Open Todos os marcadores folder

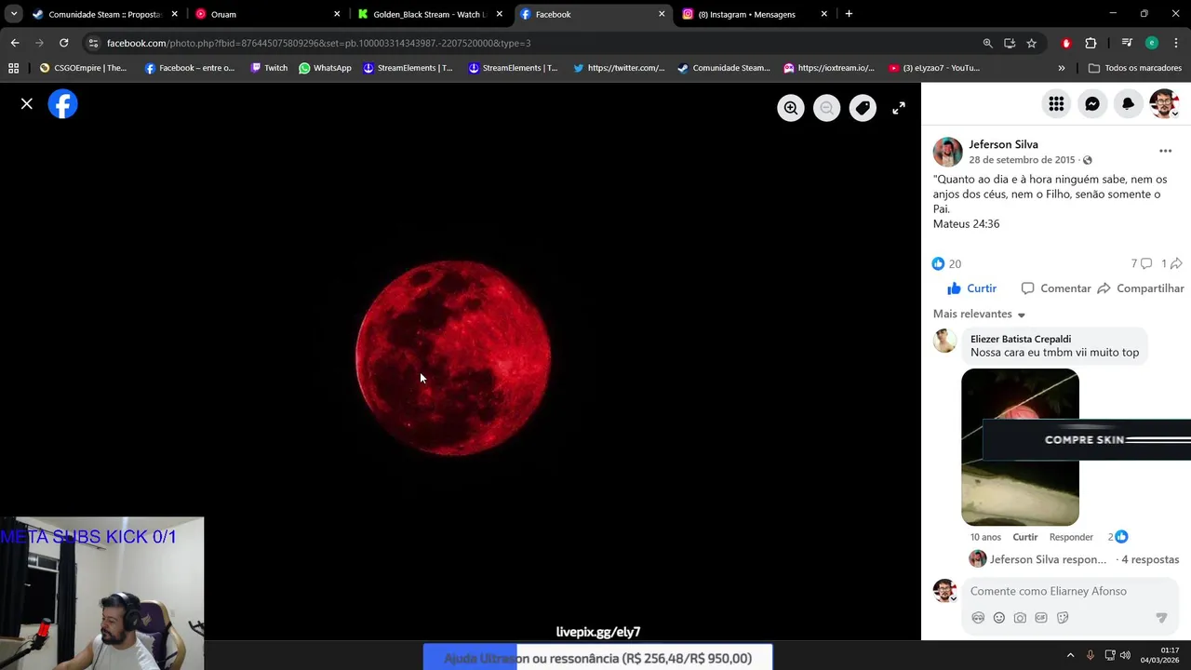tap(1135, 68)
